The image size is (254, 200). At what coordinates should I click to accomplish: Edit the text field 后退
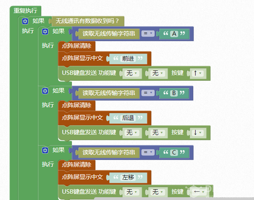(x=128, y=118)
